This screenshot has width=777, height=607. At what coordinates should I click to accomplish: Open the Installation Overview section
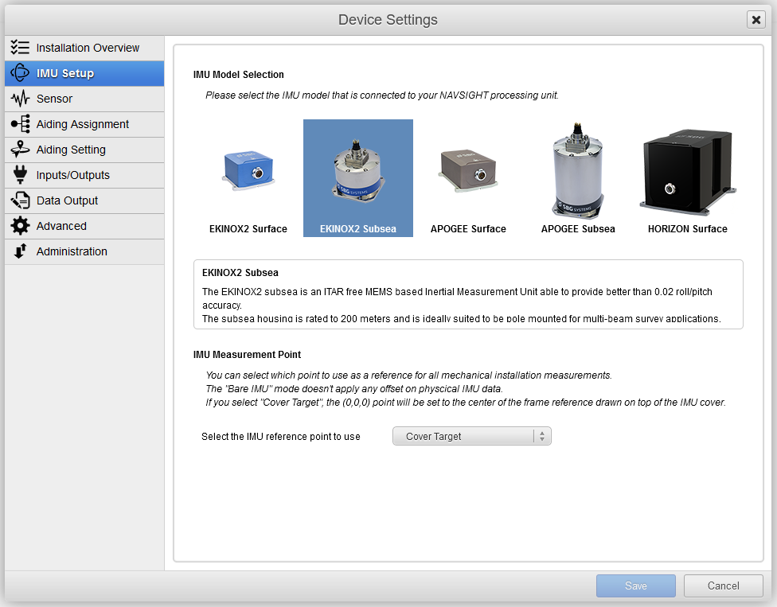[84, 48]
